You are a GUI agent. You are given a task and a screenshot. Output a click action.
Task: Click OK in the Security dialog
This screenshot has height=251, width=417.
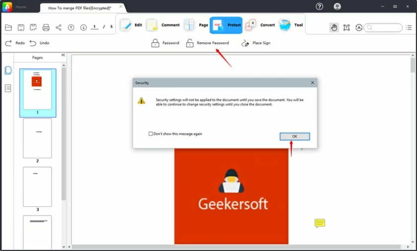pyautogui.click(x=295, y=136)
